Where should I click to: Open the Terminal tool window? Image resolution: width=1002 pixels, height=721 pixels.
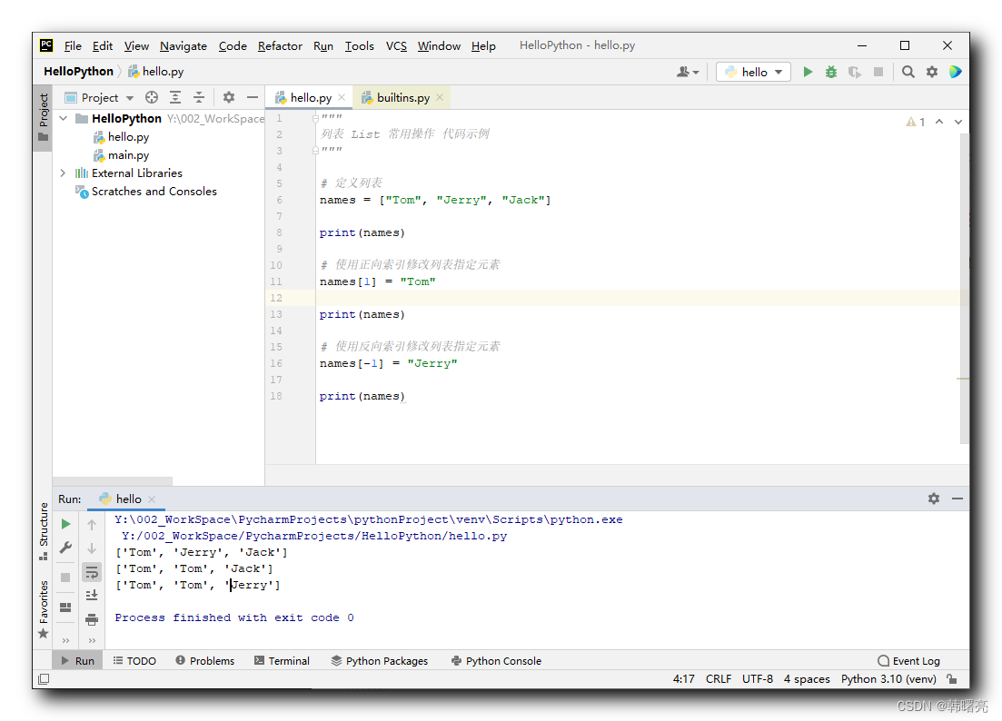pyautogui.click(x=282, y=660)
